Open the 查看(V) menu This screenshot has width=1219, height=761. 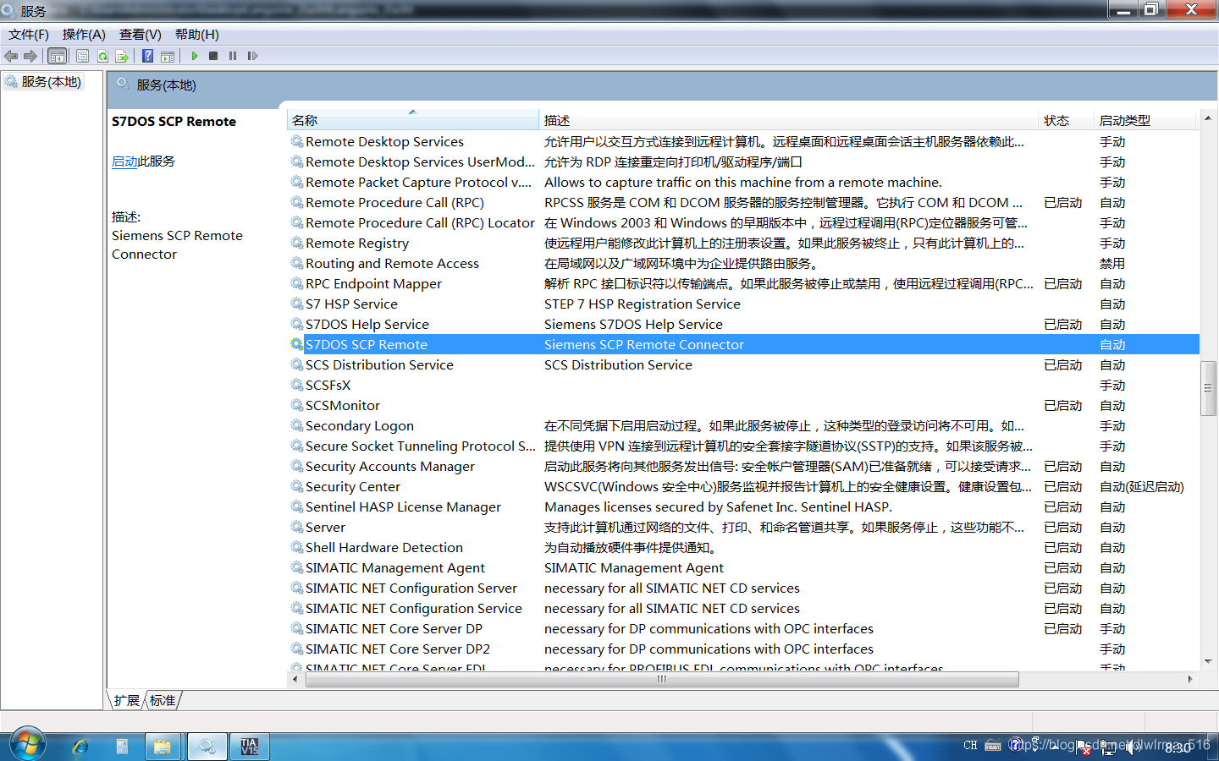141,35
